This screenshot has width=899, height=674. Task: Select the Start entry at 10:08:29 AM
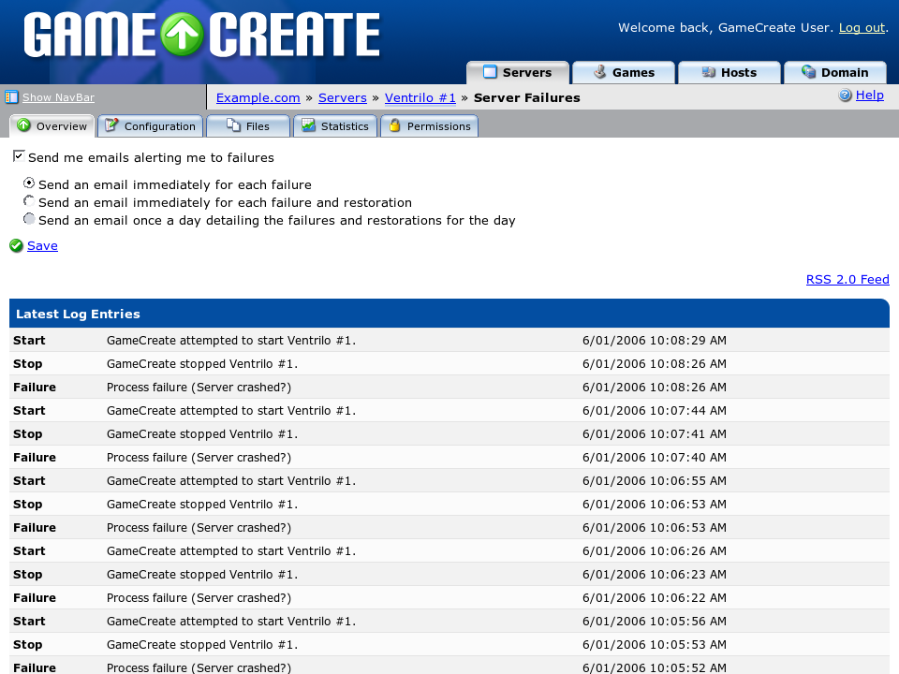click(449, 341)
